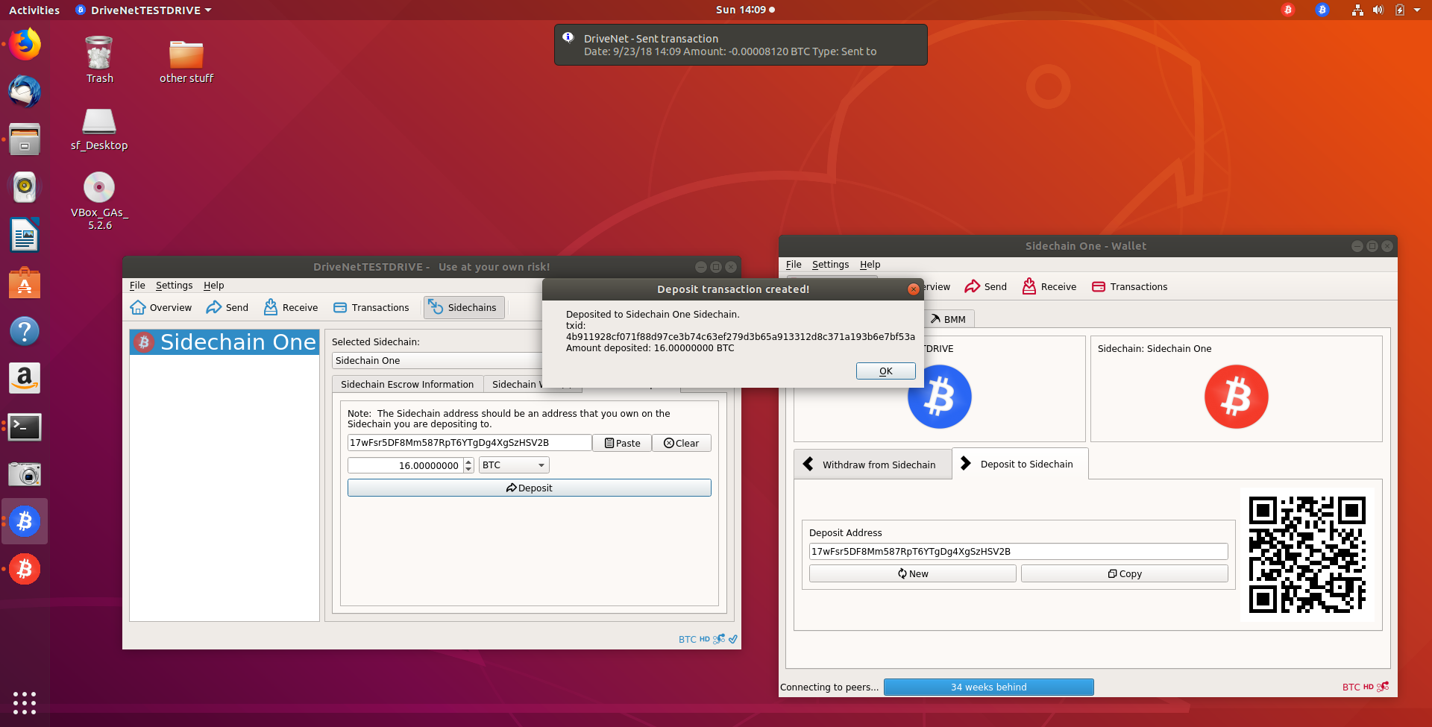Open Trash desktop icon

(99, 60)
